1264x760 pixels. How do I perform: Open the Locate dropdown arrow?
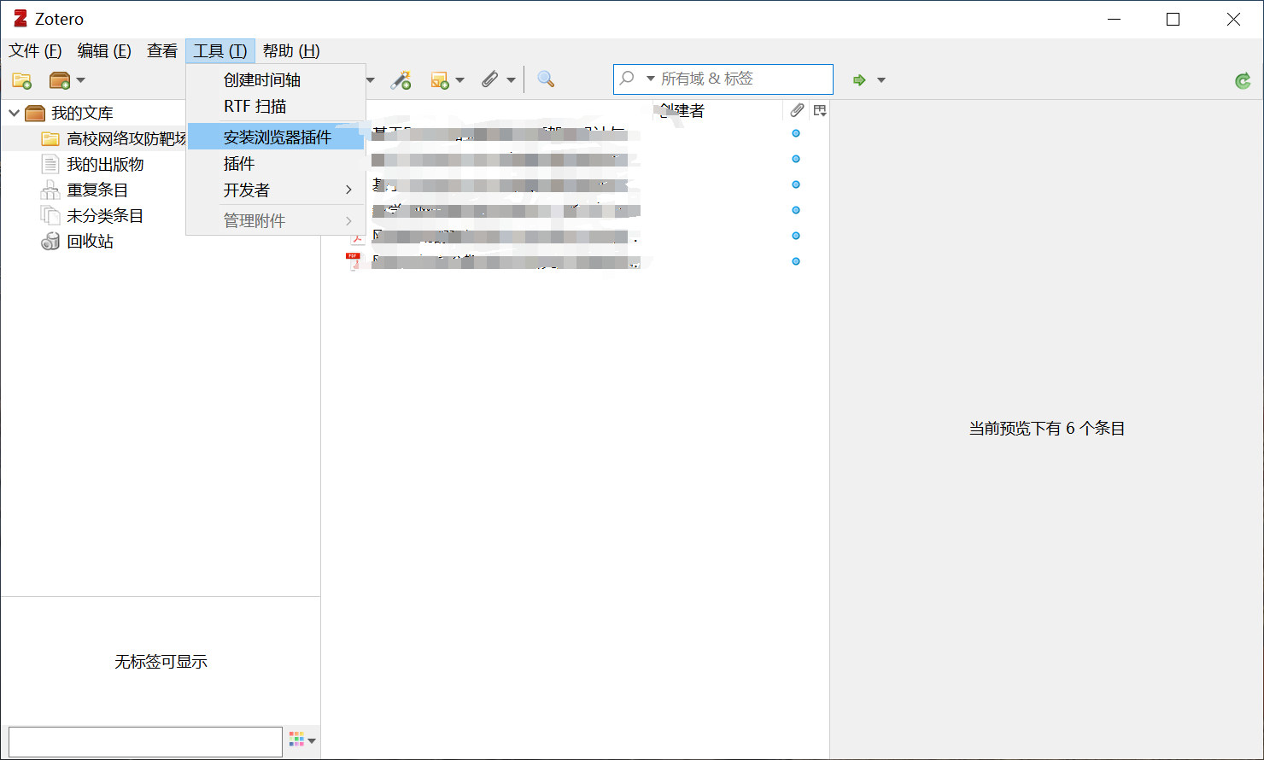881,80
